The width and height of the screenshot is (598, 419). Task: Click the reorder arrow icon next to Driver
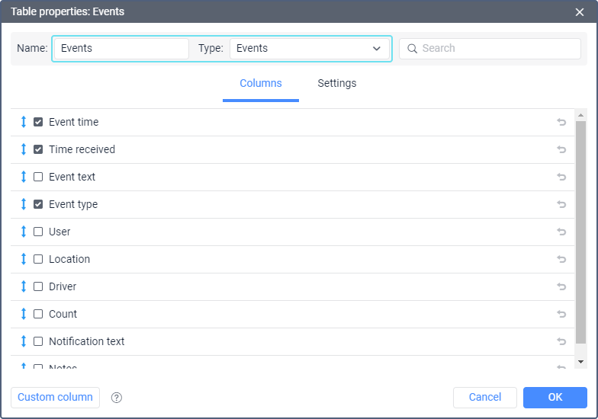[x=24, y=286]
